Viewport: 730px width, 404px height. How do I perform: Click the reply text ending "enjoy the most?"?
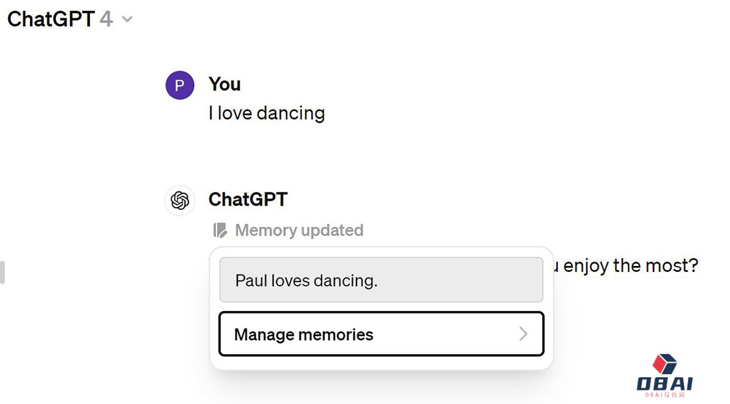627,265
